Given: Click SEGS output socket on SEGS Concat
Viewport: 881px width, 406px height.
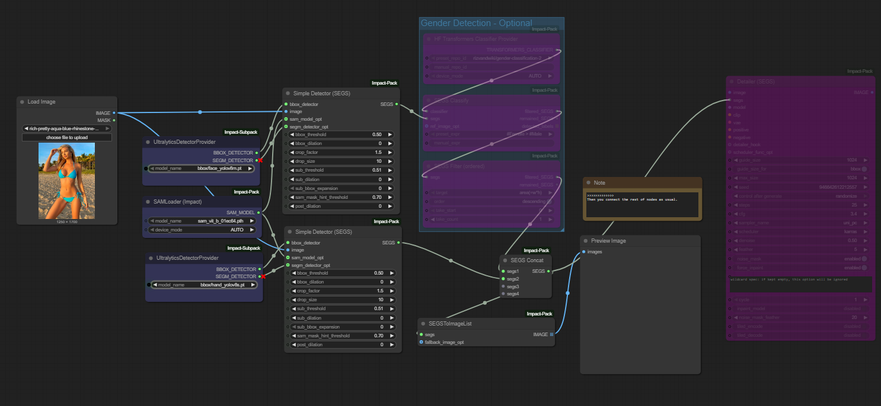Looking at the screenshot, I should pyautogui.click(x=548, y=271).
